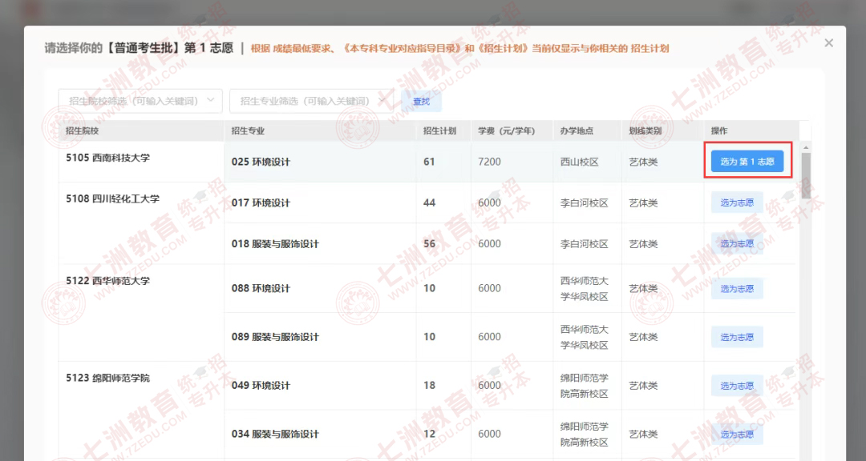866x461 pixels.
Task: Click 绵阳师范学院高新校区 in the 049 环境设计 row
Action: click(x=585, y=386)
